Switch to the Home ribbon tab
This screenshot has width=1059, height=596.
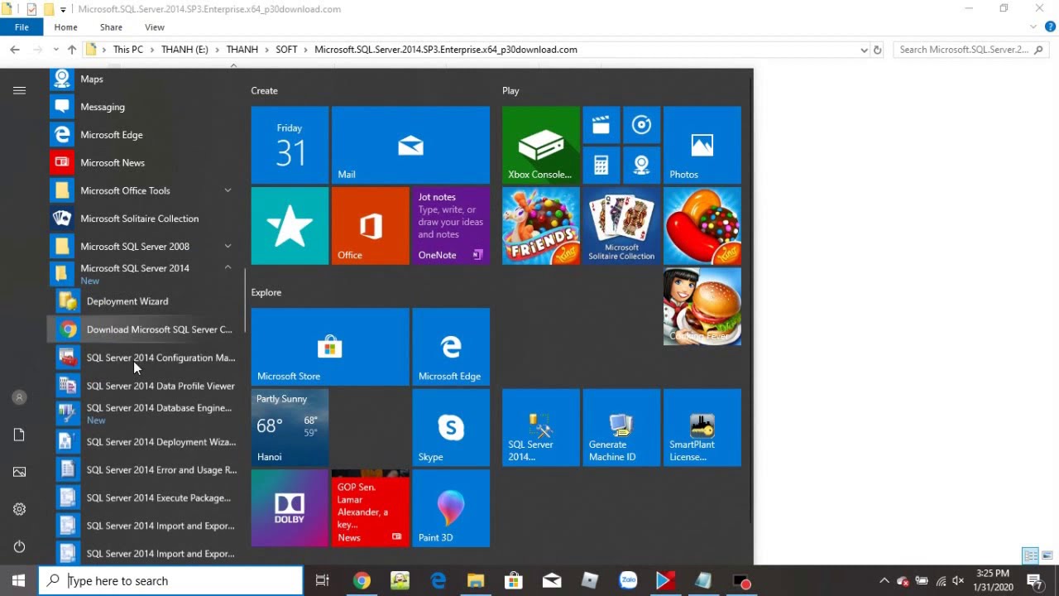tap(65, 27)
